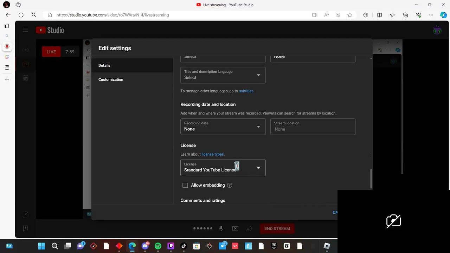450x253 pixels.
Task: Go back to the previous page
Action: pyautogui.click(x=8, y=15)
